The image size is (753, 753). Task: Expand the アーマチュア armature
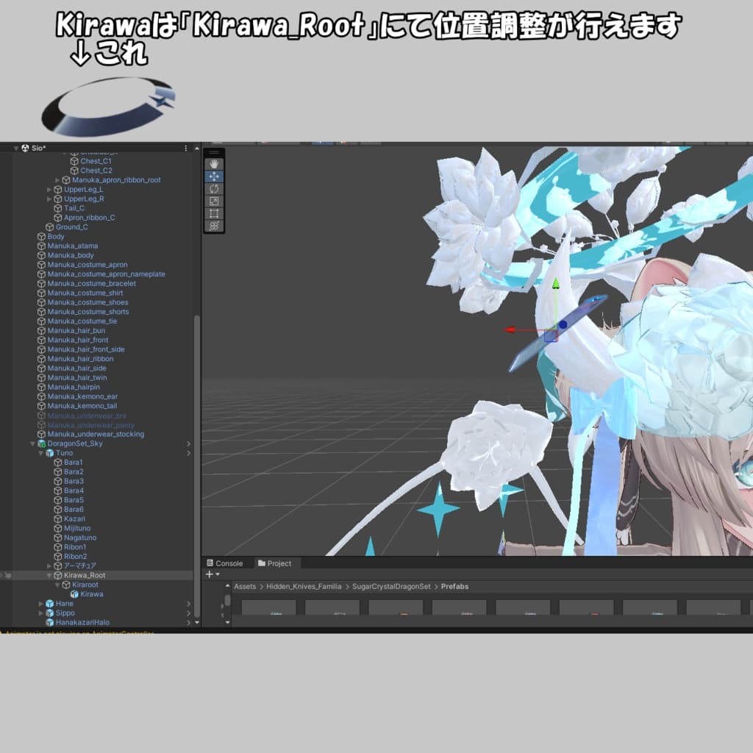point(49,565)
